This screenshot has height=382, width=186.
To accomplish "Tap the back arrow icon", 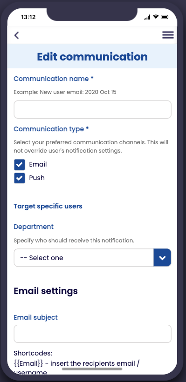I will coord(16,35).
